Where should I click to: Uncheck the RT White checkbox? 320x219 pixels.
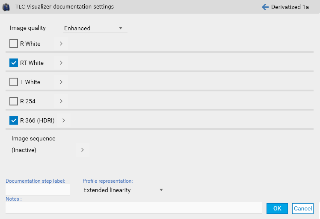[14, 63]
